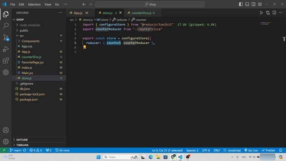
Task: Open the Manage gear icon
Action: (x=6, y=141)
